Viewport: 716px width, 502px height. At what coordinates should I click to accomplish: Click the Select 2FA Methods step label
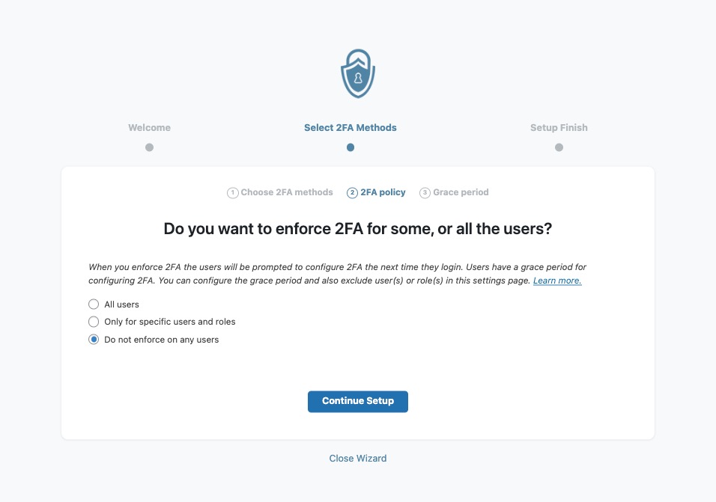pyautogui.click(x=351, y=128)
